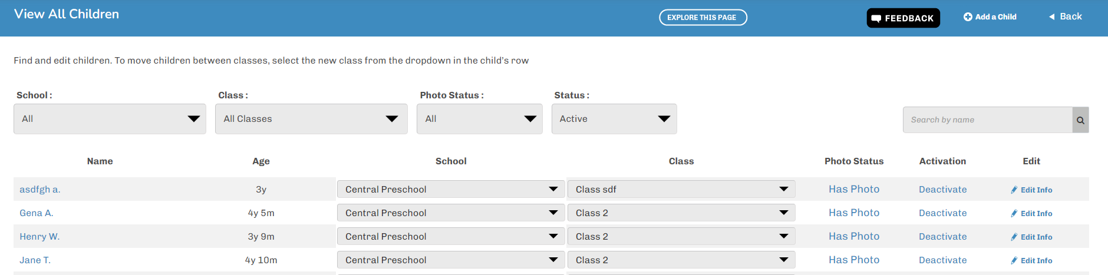Image resolution: width=1108 pixels, height=275 pixels.
Task: Open Jane T.'s profile name link
Action: pyautogui.click(x=35, y=260)
